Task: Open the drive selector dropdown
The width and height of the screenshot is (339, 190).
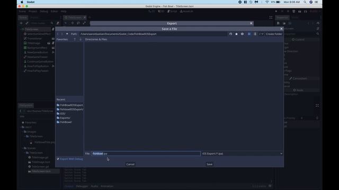Action: [x=261, y=34]
